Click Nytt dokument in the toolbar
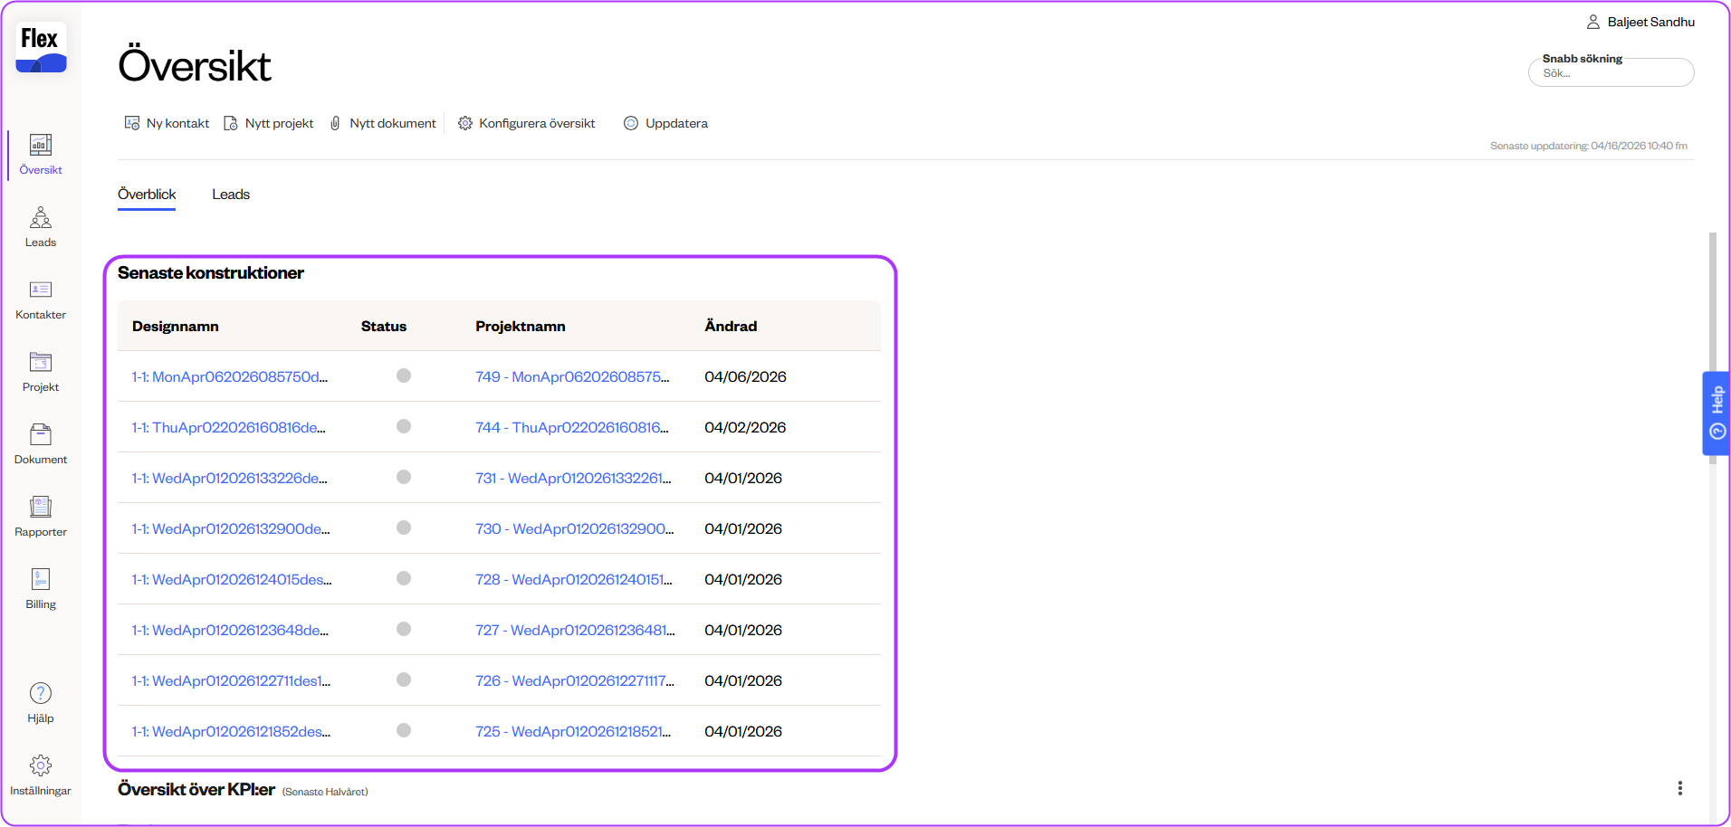 click(x=383, y=123)
